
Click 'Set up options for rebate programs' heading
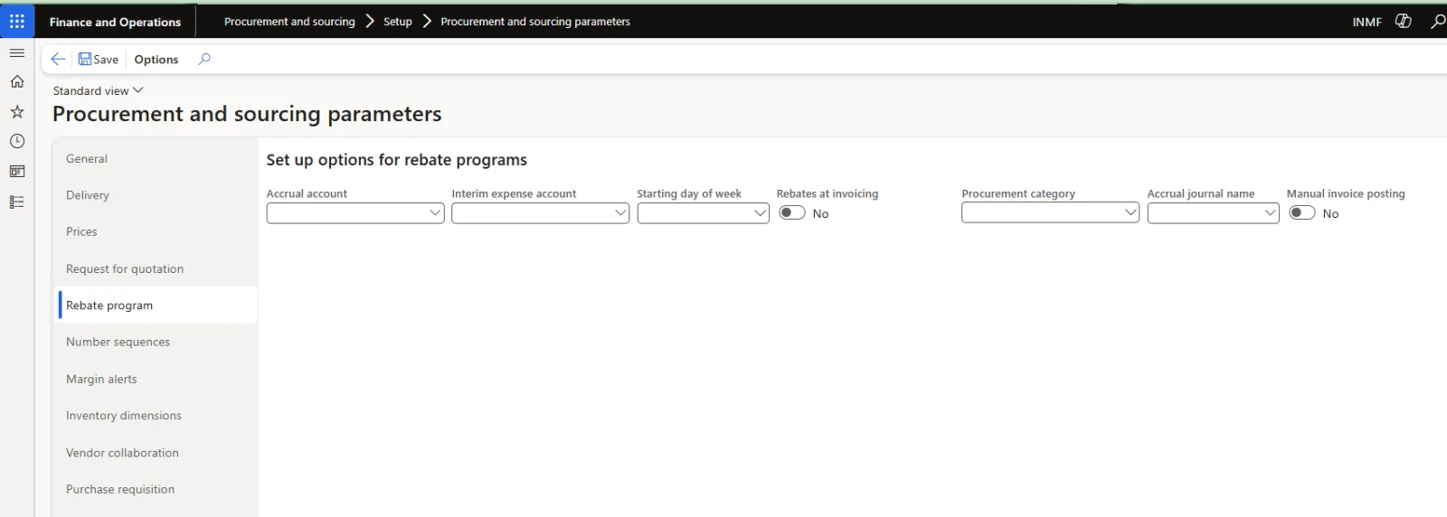click(x=396, y=160)
